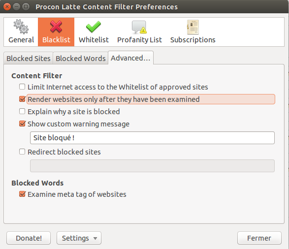Click the Donate! button
This screenshot has width=289, height=249.
click(29, 238)
